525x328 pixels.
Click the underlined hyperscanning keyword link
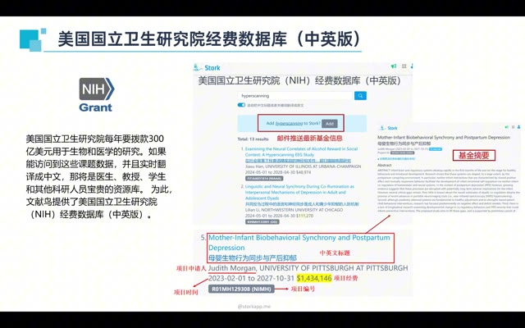click(x=289, y=123)
